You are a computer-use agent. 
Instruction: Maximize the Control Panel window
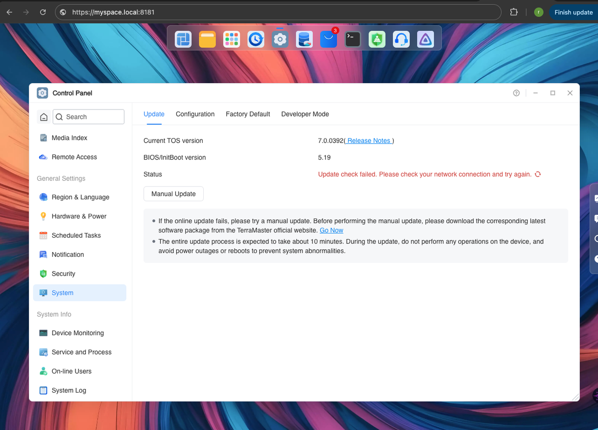tap(553, 93)
